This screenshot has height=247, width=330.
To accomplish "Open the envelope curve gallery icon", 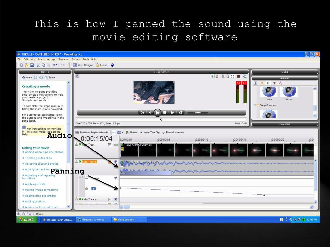I will pyautogui.click(x=280, y=83).
